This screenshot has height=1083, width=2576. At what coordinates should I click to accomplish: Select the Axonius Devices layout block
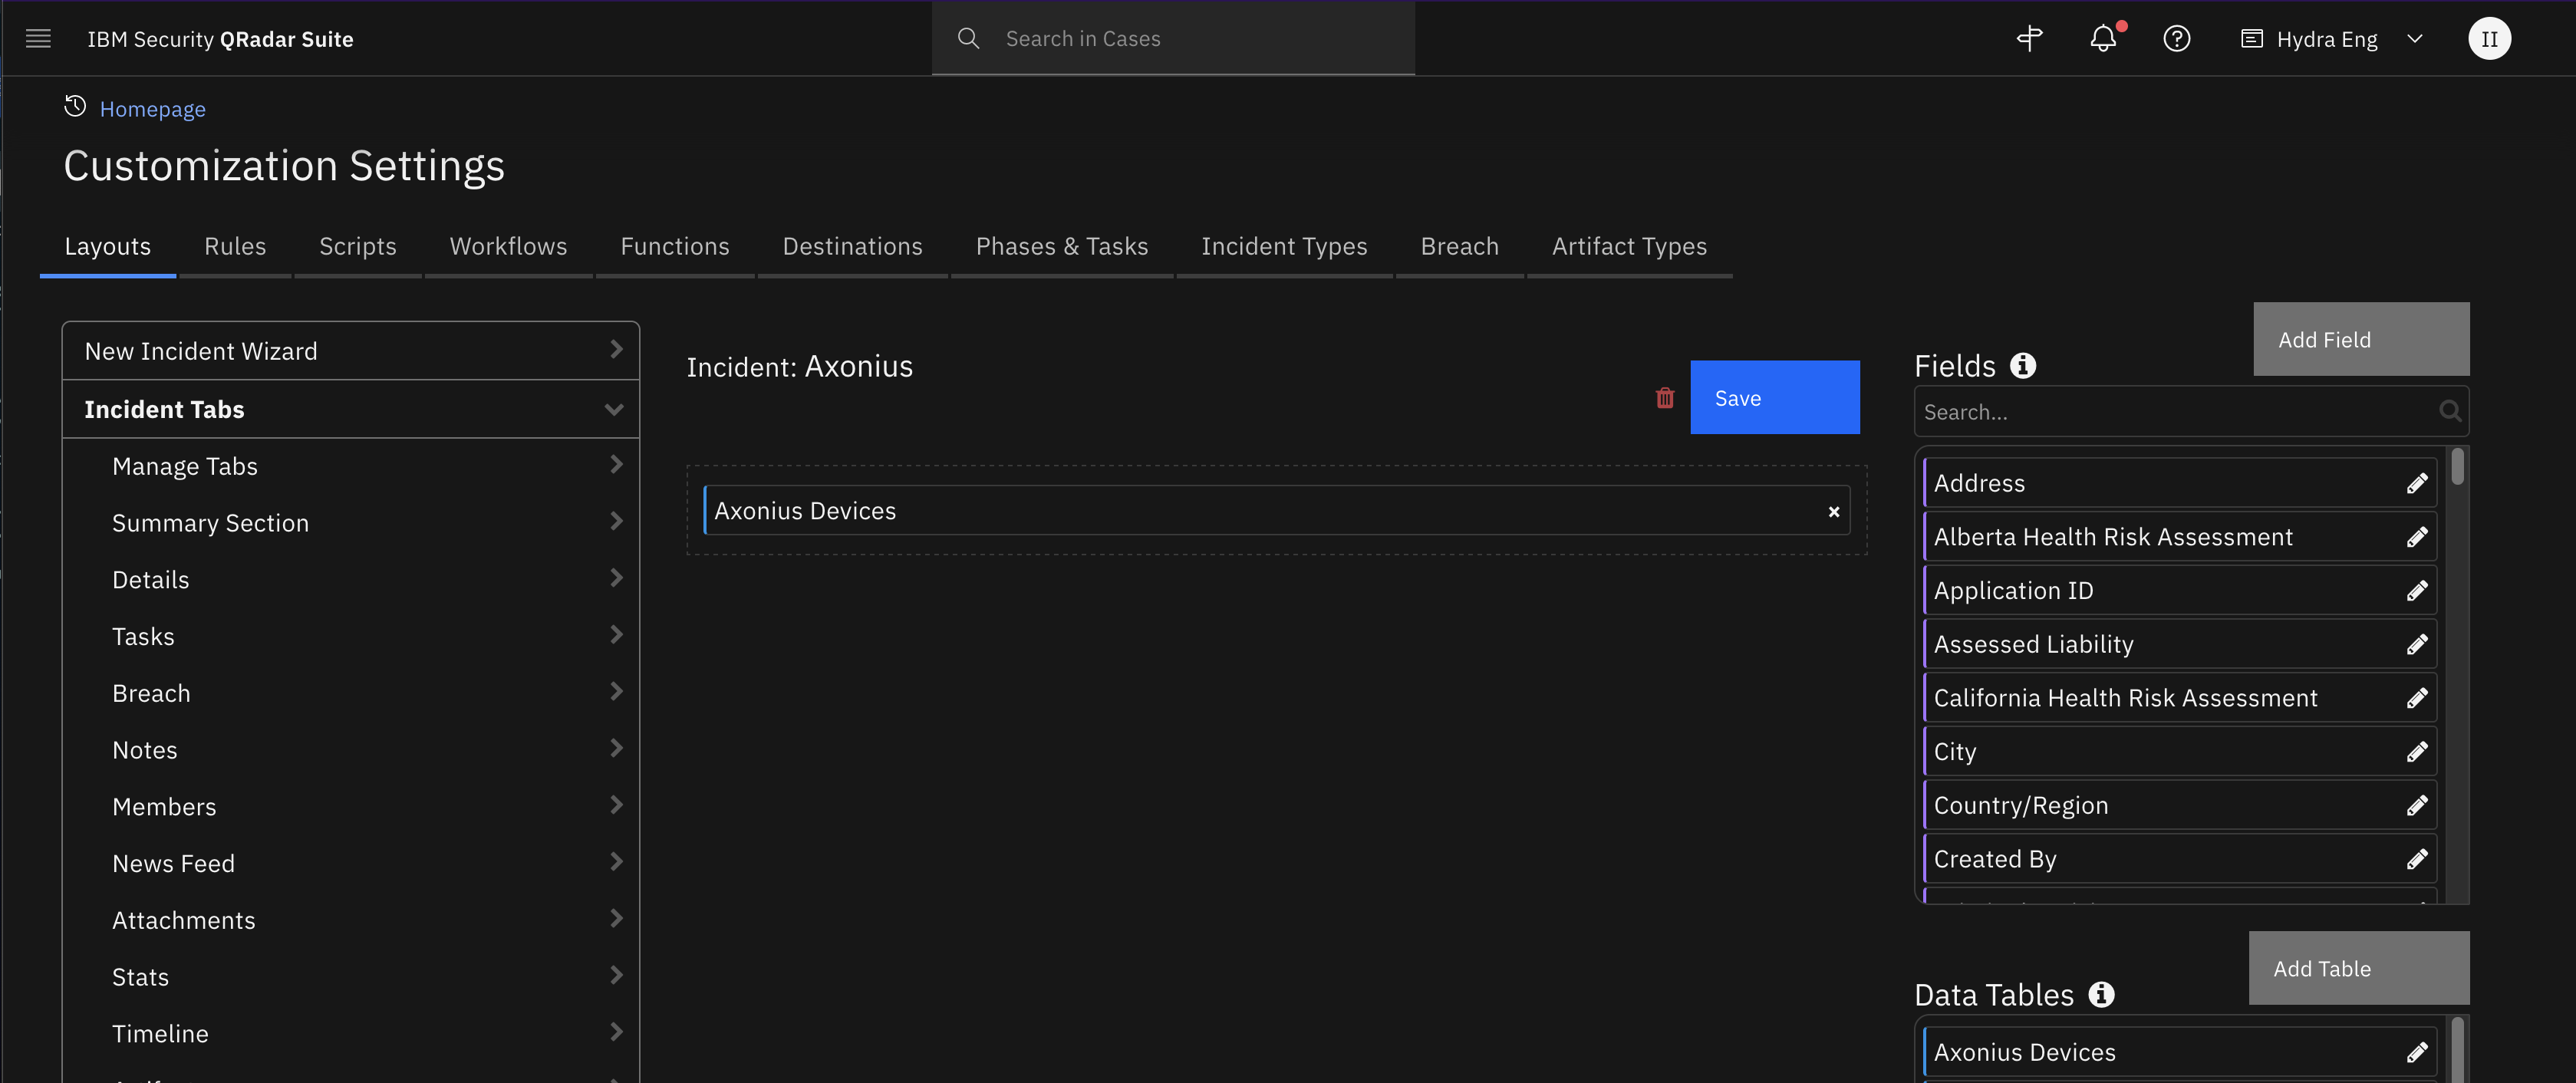(x=1276, y=511)
